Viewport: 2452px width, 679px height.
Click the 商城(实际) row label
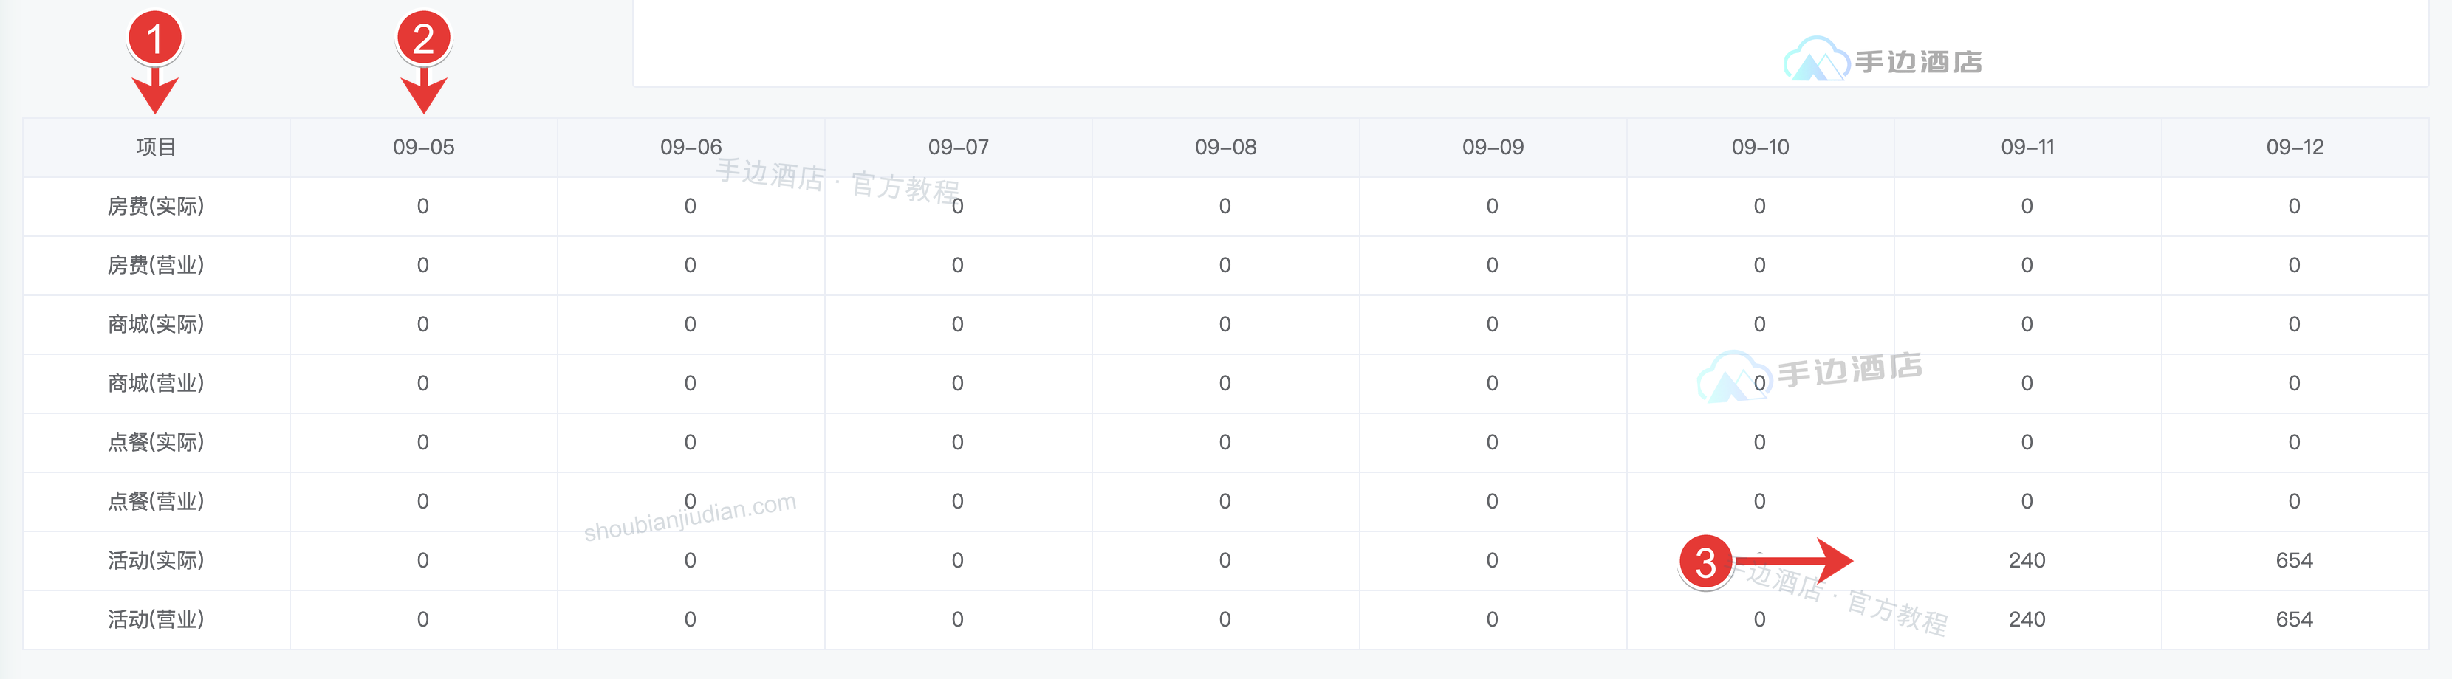coord(156,324)
